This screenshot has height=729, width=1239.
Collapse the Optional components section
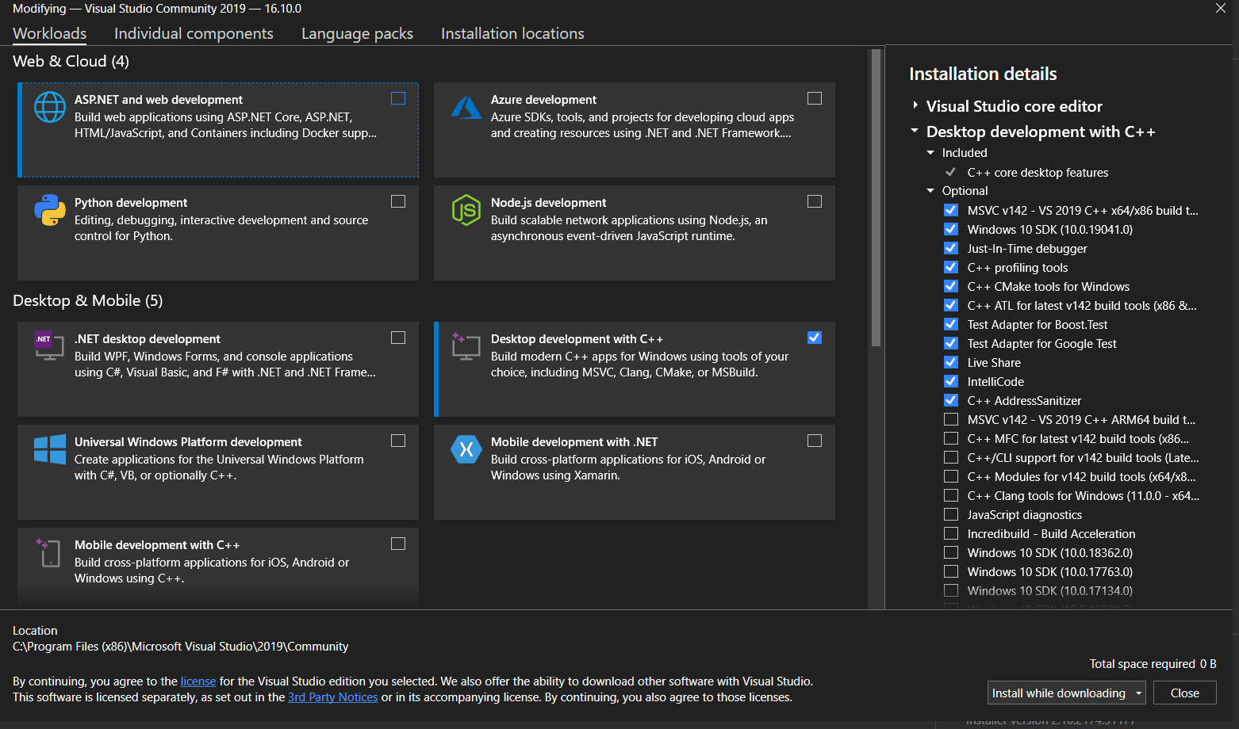click(931, 190)
